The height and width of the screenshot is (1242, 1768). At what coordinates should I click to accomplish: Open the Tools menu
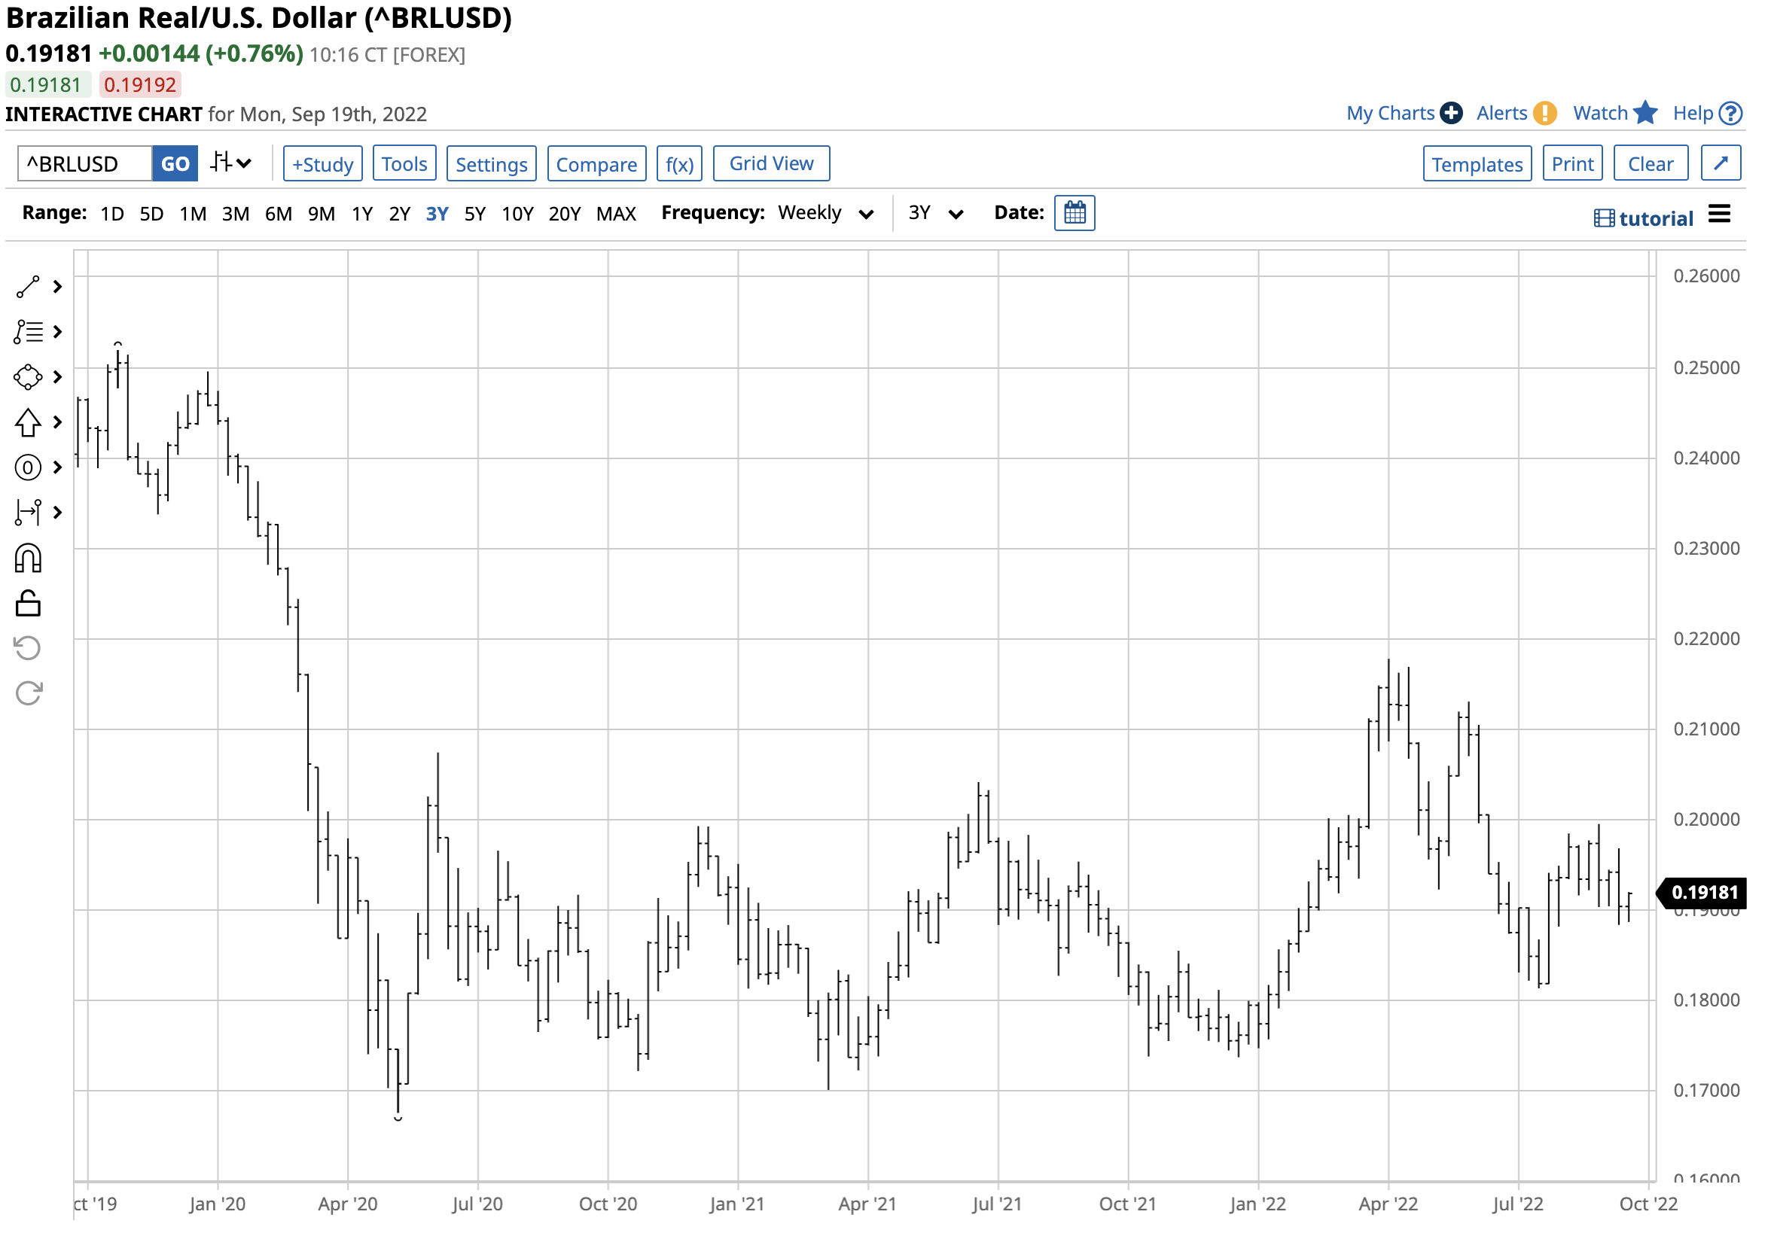click(406, 164)
